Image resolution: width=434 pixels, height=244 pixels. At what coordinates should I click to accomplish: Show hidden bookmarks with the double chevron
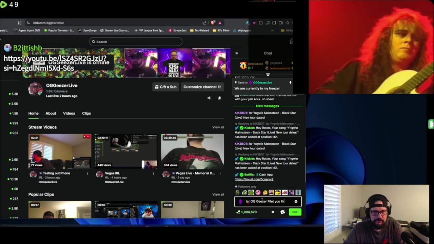pos(272,30)
